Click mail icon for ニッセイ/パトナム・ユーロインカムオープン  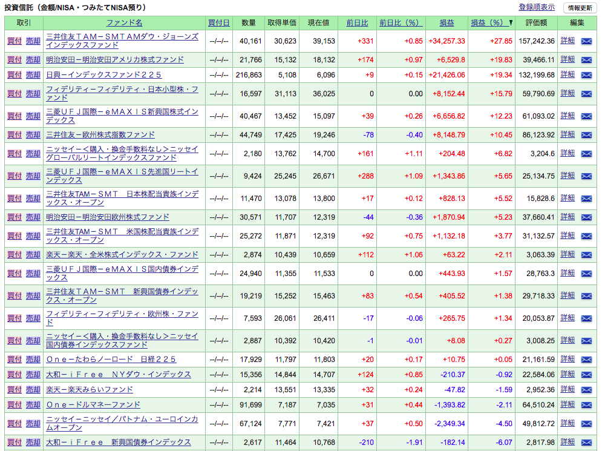pyautogui.click(x=586, y=424)
